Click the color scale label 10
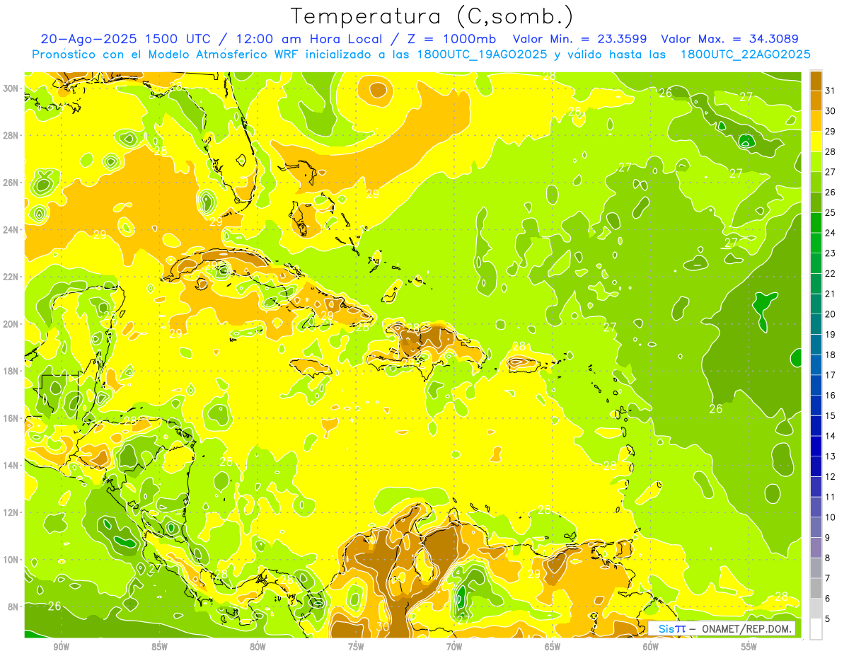 [x=831, y=517]
